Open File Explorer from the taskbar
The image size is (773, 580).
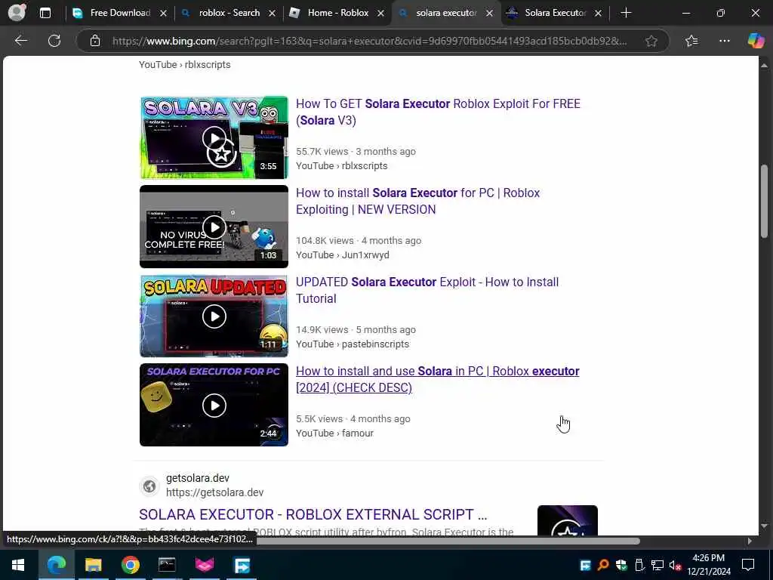tap(93, 565)
